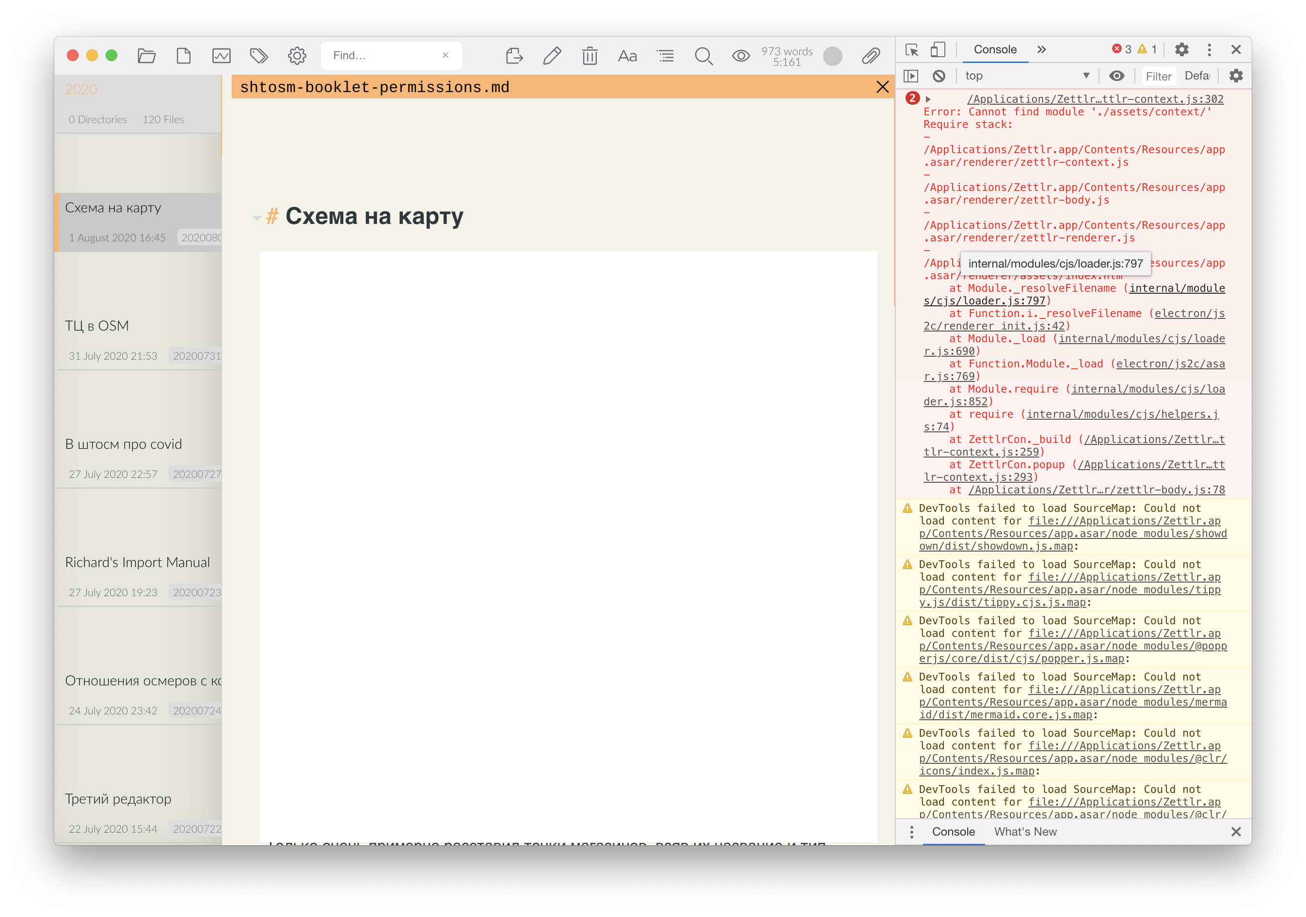Select file 'Схема на карту'

point(139,221)
